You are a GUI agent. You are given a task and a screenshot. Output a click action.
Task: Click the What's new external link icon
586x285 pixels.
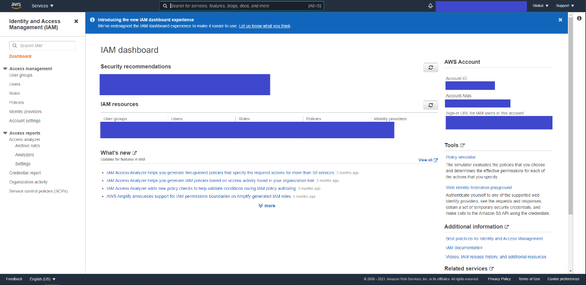135,153
